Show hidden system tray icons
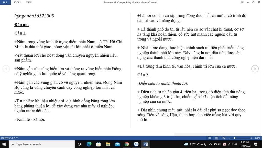The height and width of the screenshot is (148, 262). point(210,144)
